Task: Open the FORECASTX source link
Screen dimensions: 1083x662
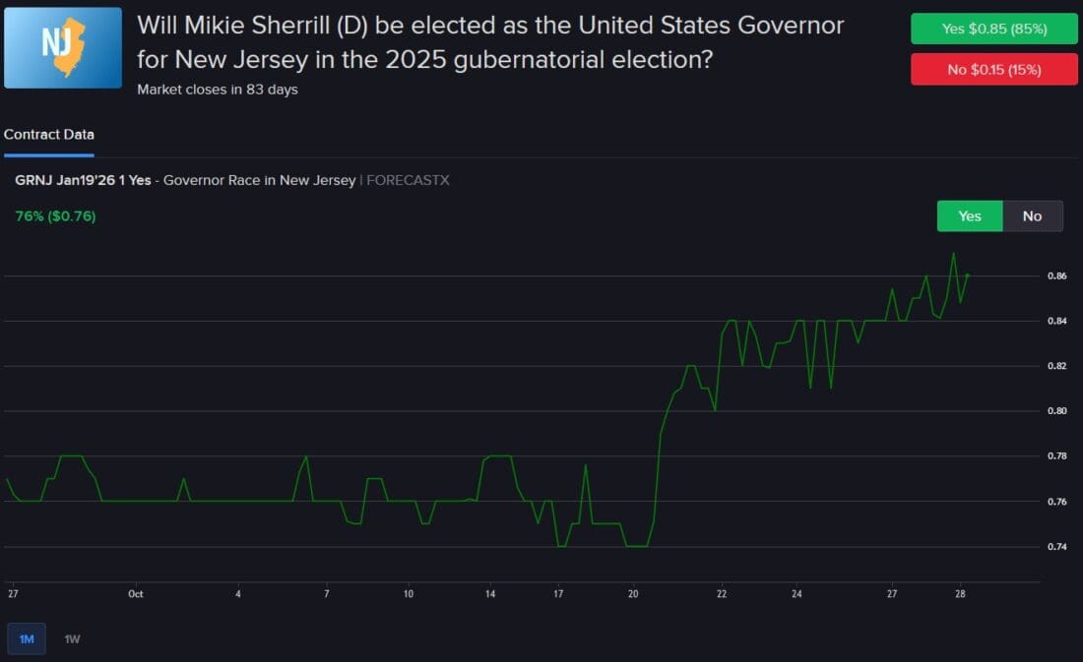Action: [407, 180]
